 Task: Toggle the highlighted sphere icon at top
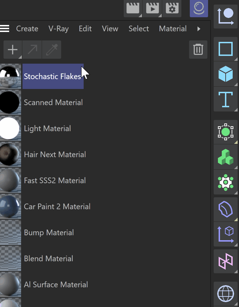[199, 8]
